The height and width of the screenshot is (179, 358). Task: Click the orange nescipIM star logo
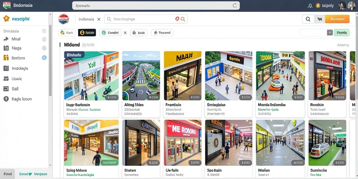pos(6,19)
